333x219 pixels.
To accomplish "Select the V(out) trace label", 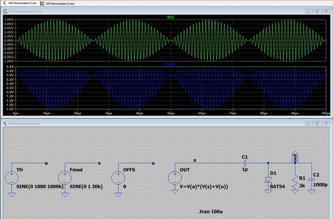I will 170,64.
